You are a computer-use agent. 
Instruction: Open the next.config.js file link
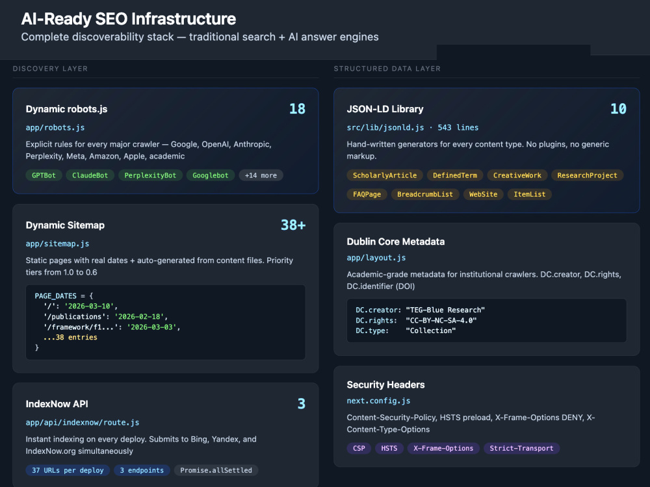tap(378, 401)
